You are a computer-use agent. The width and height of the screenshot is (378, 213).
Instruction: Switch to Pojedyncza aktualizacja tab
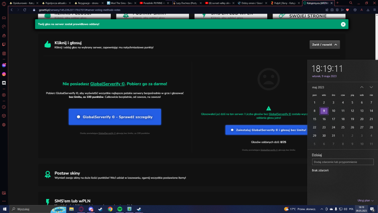56,3
